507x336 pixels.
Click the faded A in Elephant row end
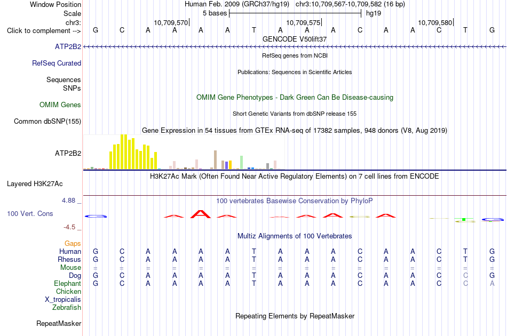point(492,283)
